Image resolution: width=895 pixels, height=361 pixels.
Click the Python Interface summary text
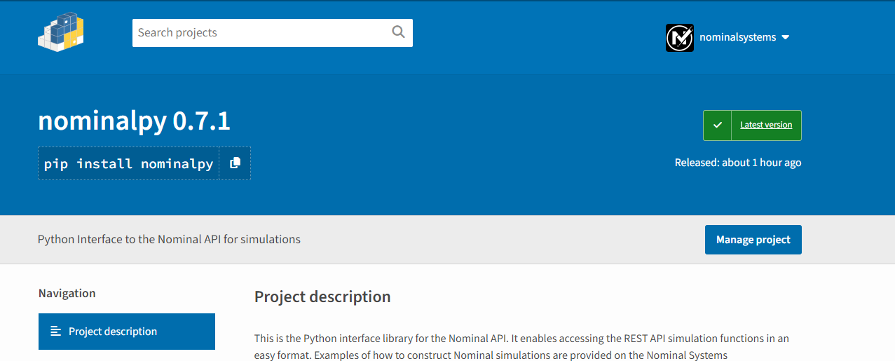point(169,239)
